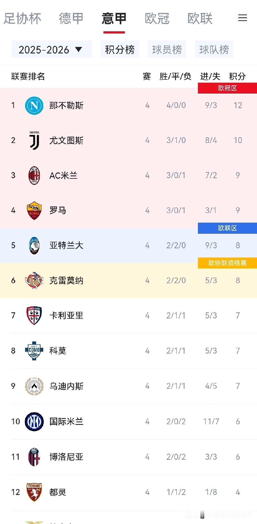This screenshot has height=524, width=257.
Task: Show the 球队榜 team rankings
Action: tap(214, 49)
